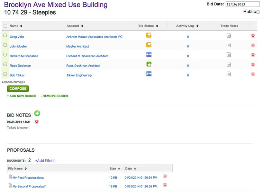
Task: Click the Bid Date input field
Action: coord(242,4)
